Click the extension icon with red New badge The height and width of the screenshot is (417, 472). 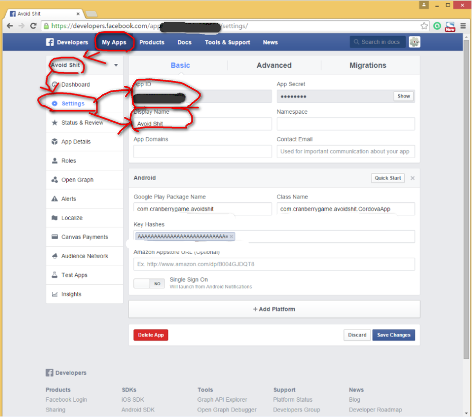450,26
